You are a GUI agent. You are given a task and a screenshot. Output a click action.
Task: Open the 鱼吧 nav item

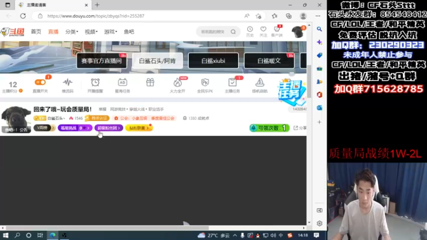129,32
